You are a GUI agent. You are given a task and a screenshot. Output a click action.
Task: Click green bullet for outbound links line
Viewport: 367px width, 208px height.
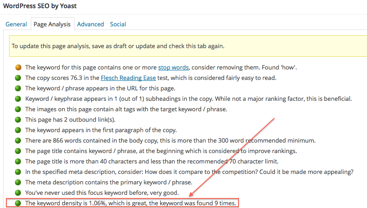[18, 119]
